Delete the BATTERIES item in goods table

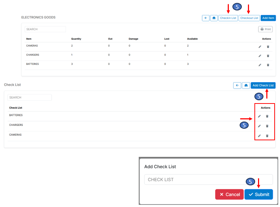coord(268,65)
